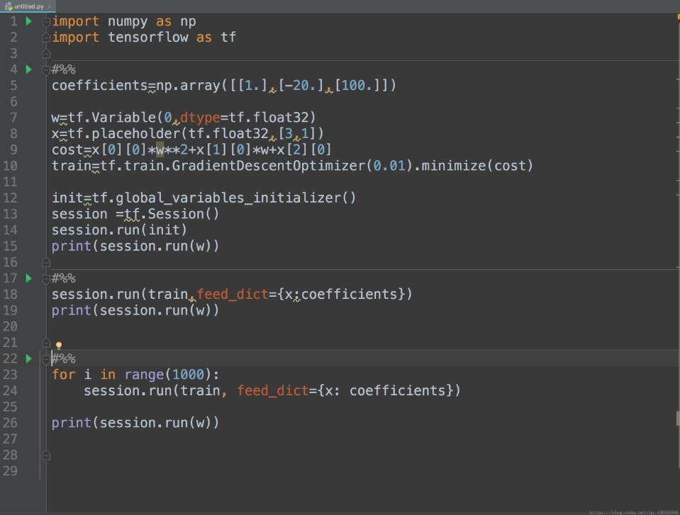
Task: Toggle the fold end marker at line 16
Action: coord(46,263)
